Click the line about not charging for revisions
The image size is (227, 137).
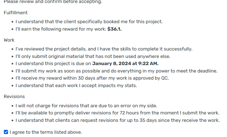[x=86, y=105]
